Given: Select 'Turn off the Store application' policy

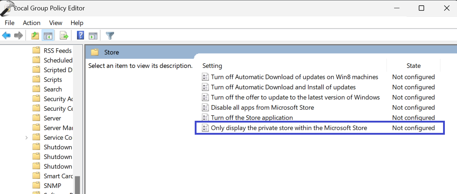Looking at the screenshot, I should click(252, 118).
